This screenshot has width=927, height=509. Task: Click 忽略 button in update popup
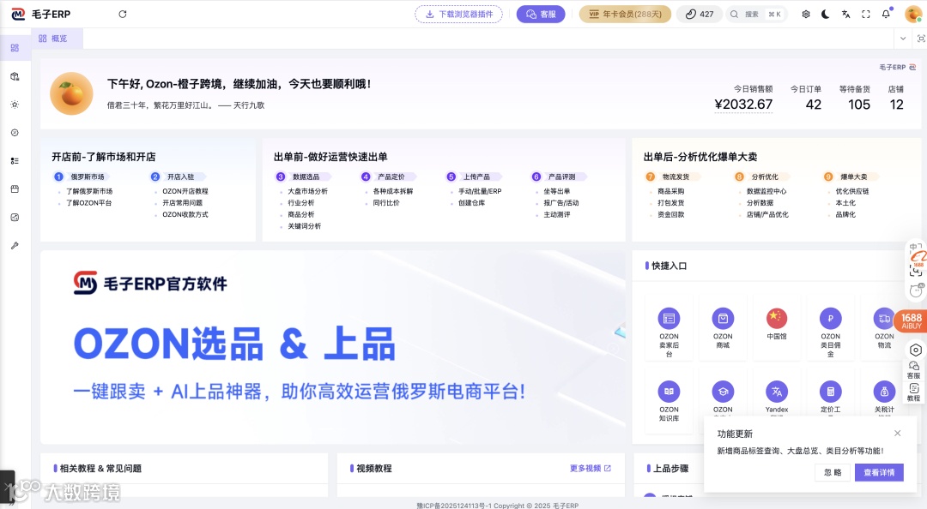pos(833,472)
